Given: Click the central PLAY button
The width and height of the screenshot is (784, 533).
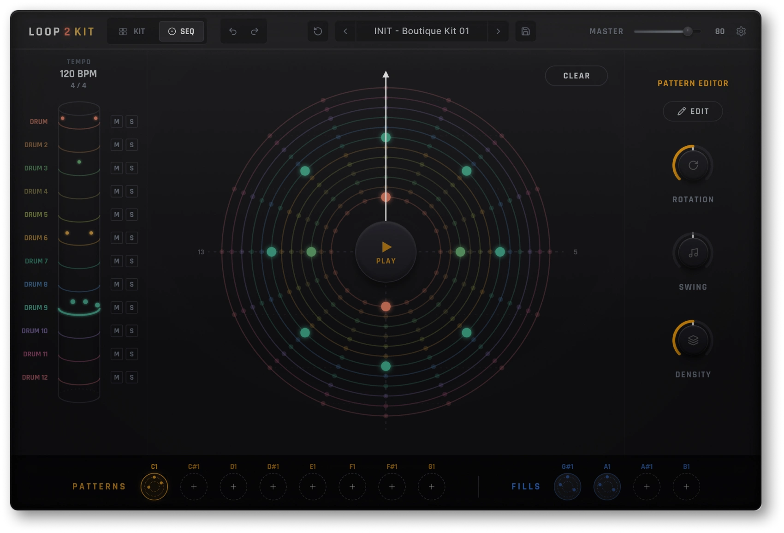Looking at the screenshot, I should click(386, 252).
